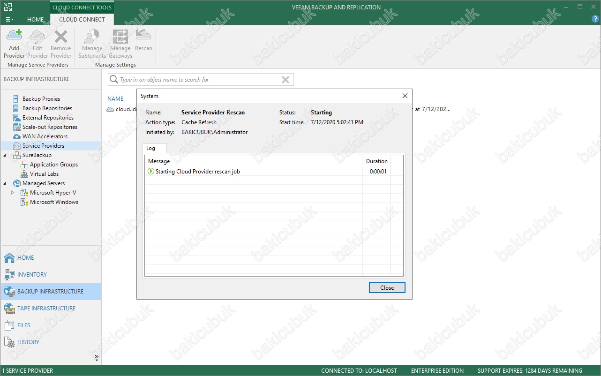The width and height of the screenshot is (601, 376).
Task: Open the FILES view
Action: point(51,325)
